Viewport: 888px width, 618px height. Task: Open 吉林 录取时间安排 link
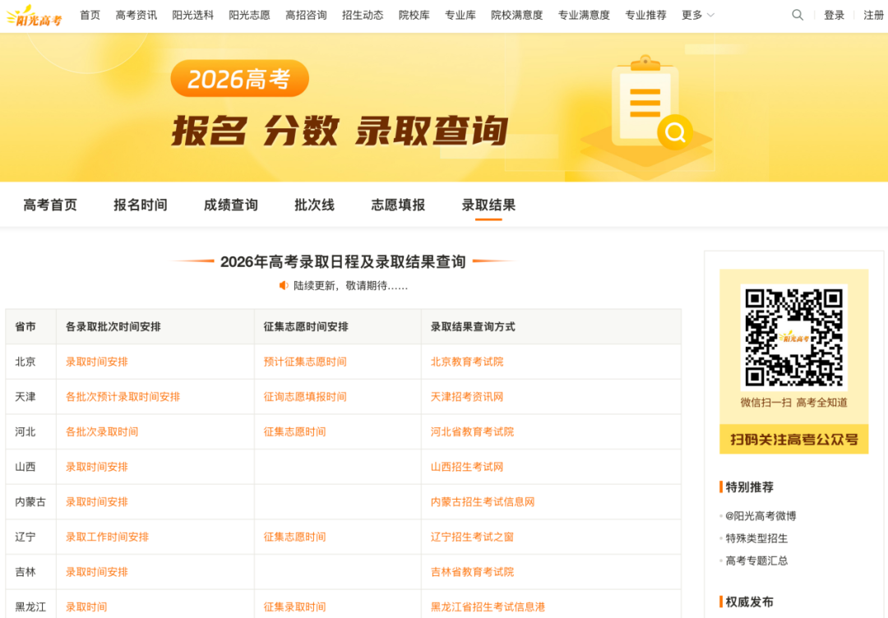tap(97, 572)
